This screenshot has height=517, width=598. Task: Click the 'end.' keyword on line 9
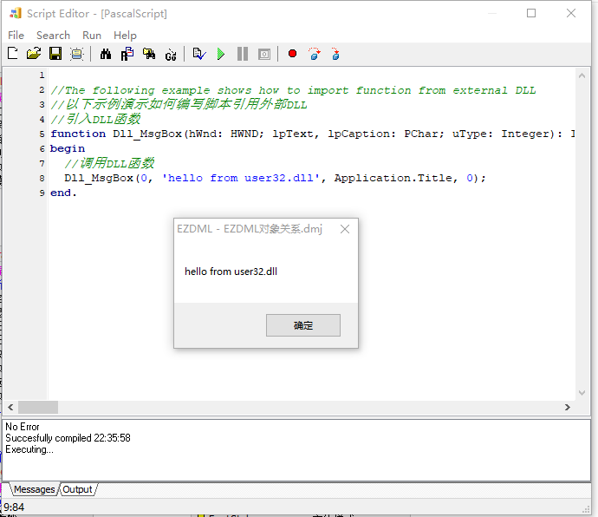click(63, 193)
